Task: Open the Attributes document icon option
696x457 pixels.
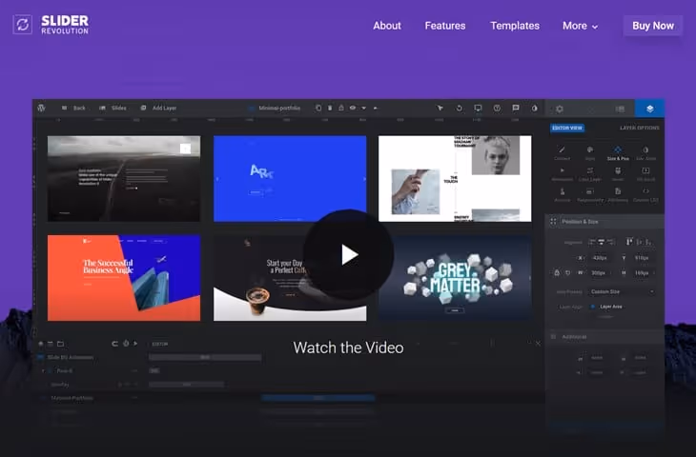Action: (x=618, y=195)
